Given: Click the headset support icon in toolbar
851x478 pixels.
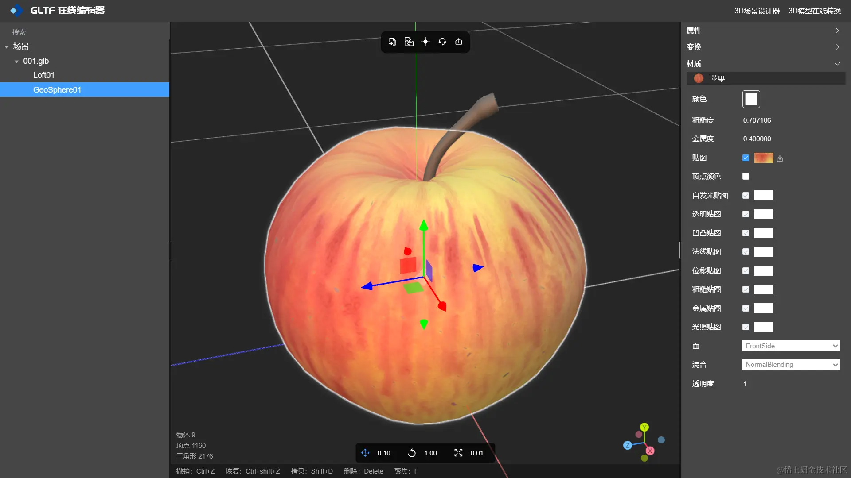Looking at the screenshot, I should 442,42.
